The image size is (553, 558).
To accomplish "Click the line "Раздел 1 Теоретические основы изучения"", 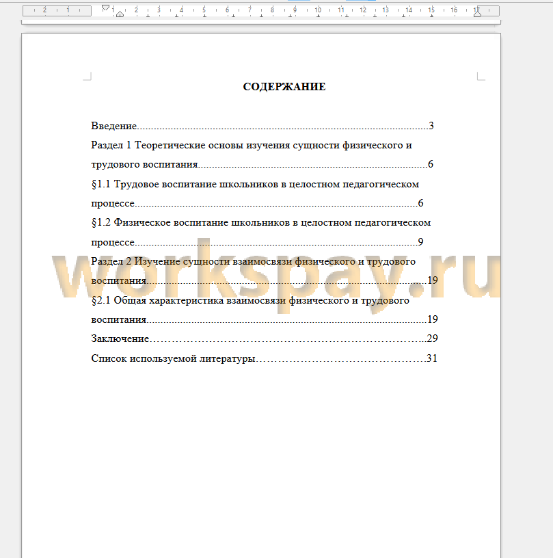I will [x=252, y=145].
